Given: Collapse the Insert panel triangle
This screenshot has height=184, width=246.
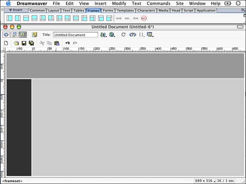Looking at the screenshot, I should pyautogui.click(x=10, y=10).
